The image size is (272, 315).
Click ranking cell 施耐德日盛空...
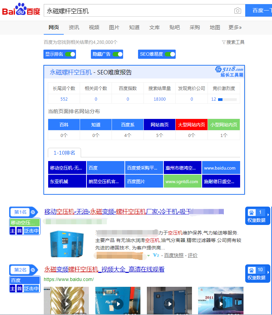221,181
